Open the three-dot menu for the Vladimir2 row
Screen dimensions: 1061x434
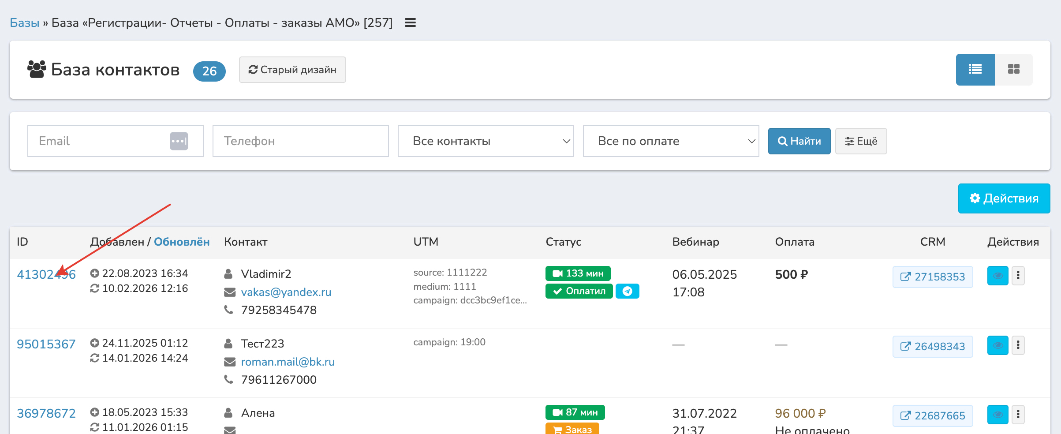pos(1018,276)
